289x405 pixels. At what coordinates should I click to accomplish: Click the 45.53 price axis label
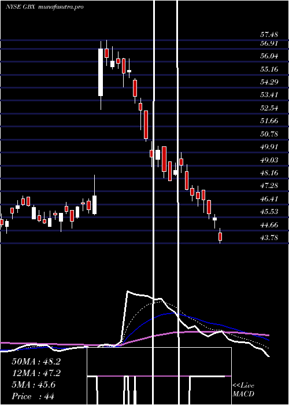(x=269, y=212)
